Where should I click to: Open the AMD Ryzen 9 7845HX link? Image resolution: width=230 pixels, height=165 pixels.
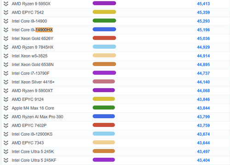(33, 47)
